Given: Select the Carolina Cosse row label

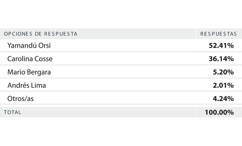Looking at the screenshot, I should pyautogui.click(x=30, y=59).
